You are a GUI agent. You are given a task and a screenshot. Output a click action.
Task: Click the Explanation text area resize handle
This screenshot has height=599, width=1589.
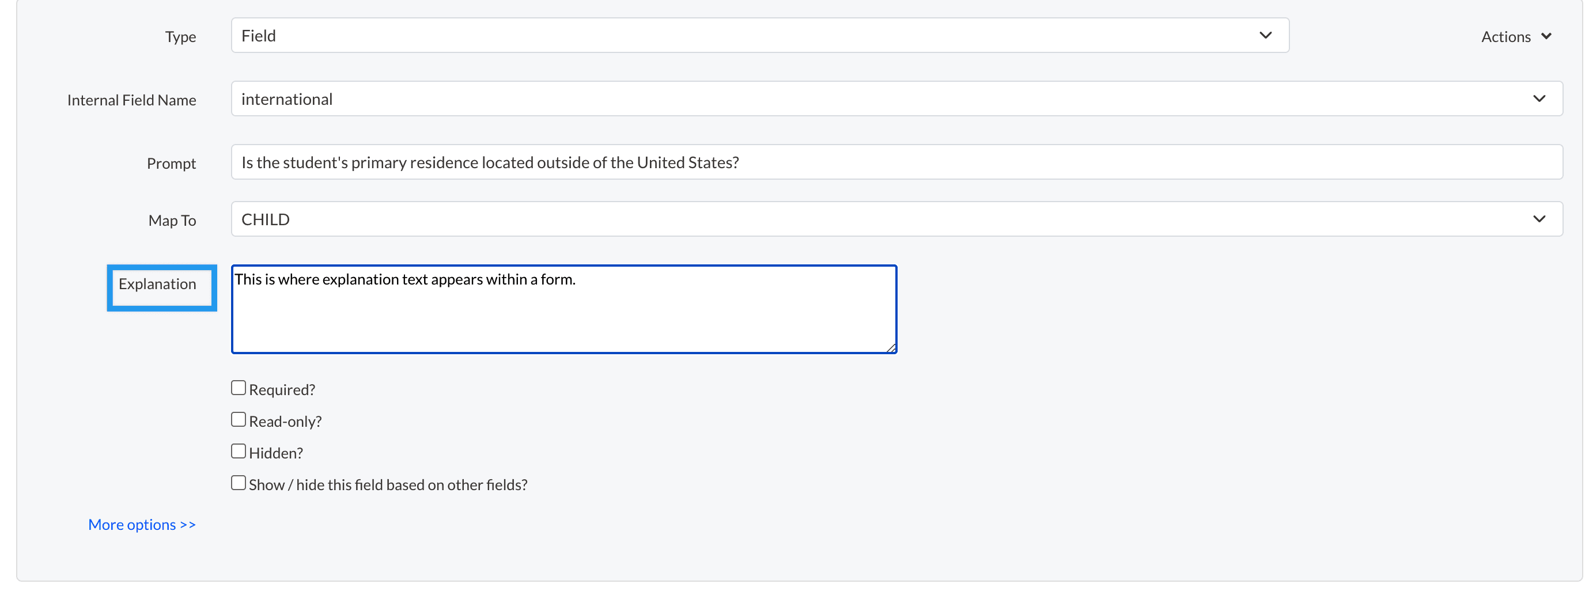pos(891,348)
